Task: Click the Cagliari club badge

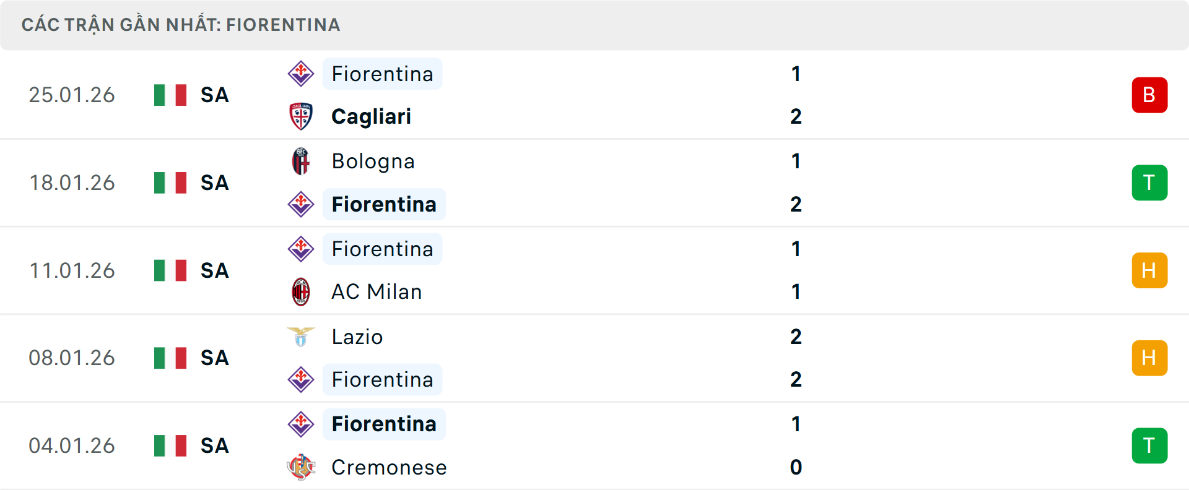Action: 302,116
